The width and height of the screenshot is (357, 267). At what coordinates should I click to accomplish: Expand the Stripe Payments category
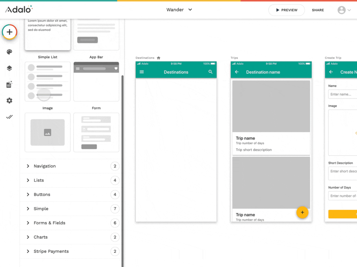pos(51,251)
